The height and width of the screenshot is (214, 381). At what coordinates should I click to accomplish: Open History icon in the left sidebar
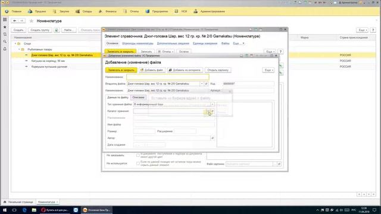coord(5,34)
